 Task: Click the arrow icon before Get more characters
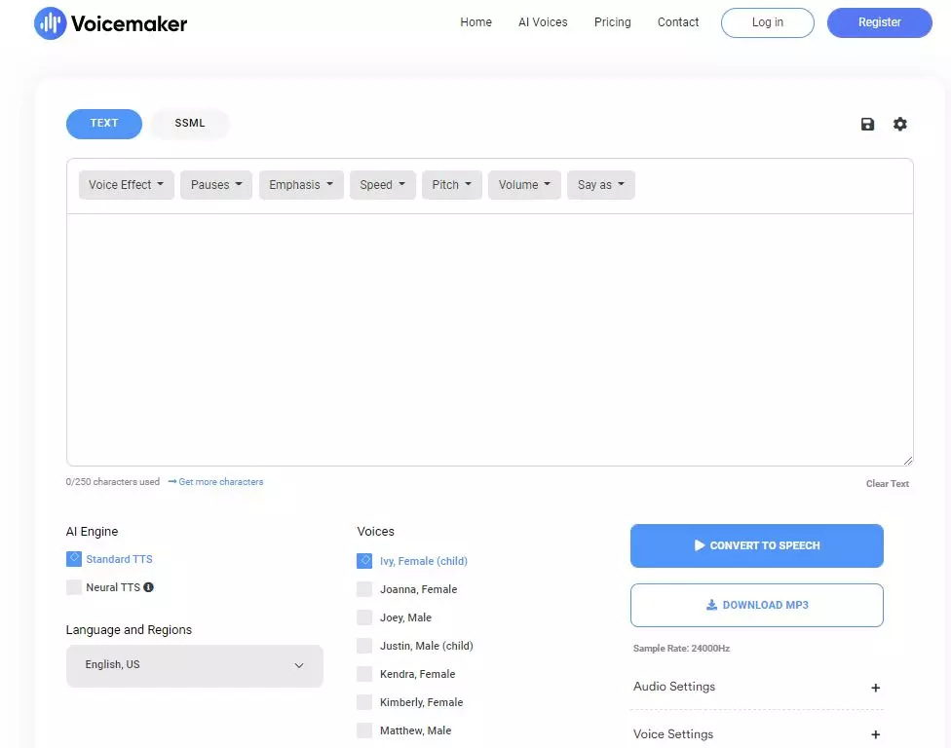pos(172,481)
